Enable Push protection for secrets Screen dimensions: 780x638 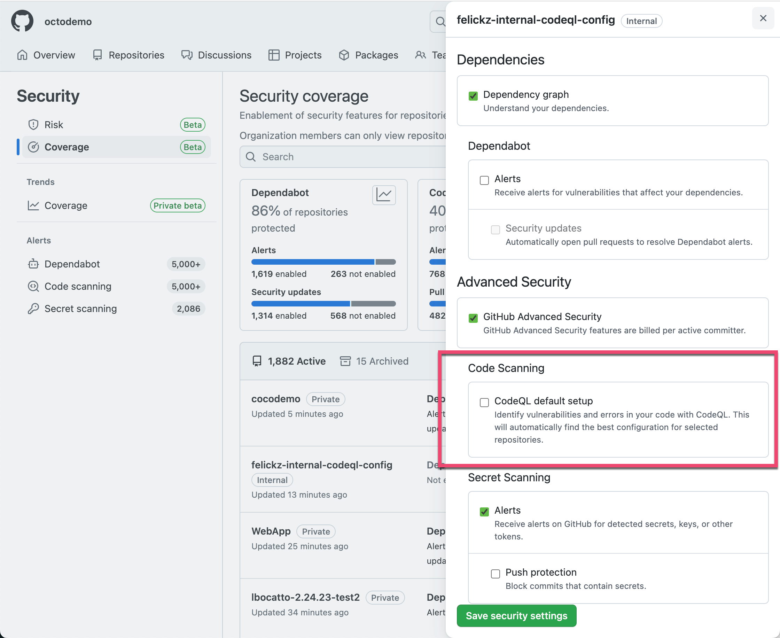[x=495, y=574]
